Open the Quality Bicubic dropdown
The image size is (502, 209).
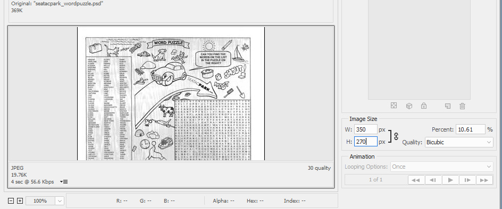point(459,142)
